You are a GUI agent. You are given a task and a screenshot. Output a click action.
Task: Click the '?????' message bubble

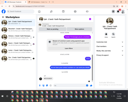click(88, 59)
